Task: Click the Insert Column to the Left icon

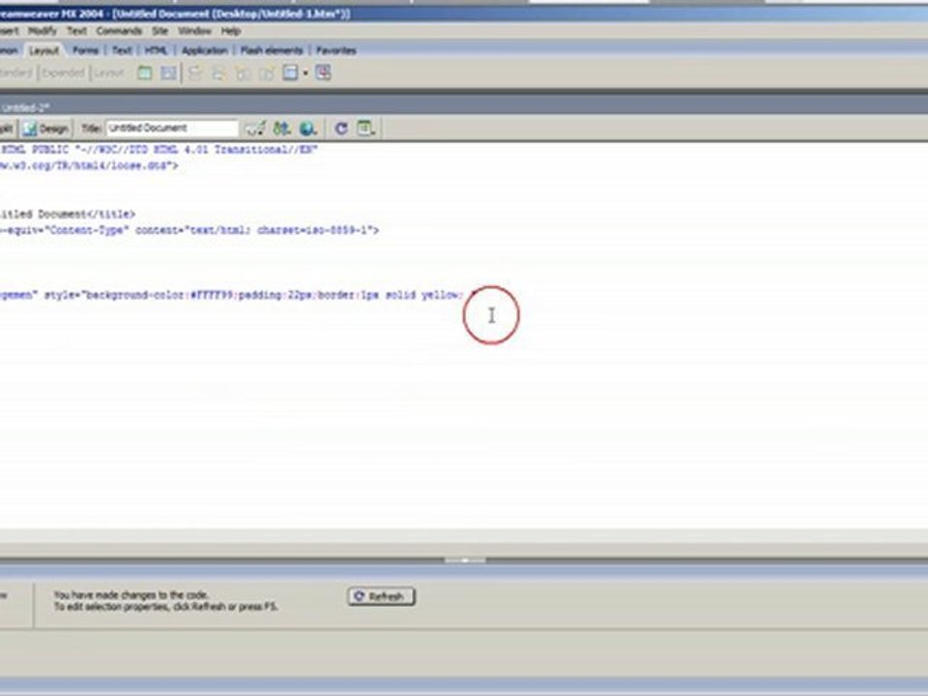Action: click(x=243, y=72)
